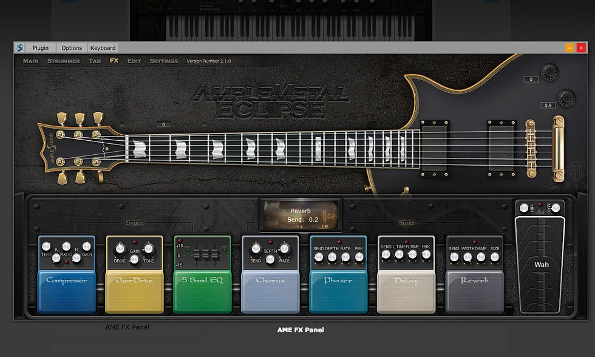Click the Delay FBK knob
Viewport: 595px width, 357px height.
coord(426,254)
